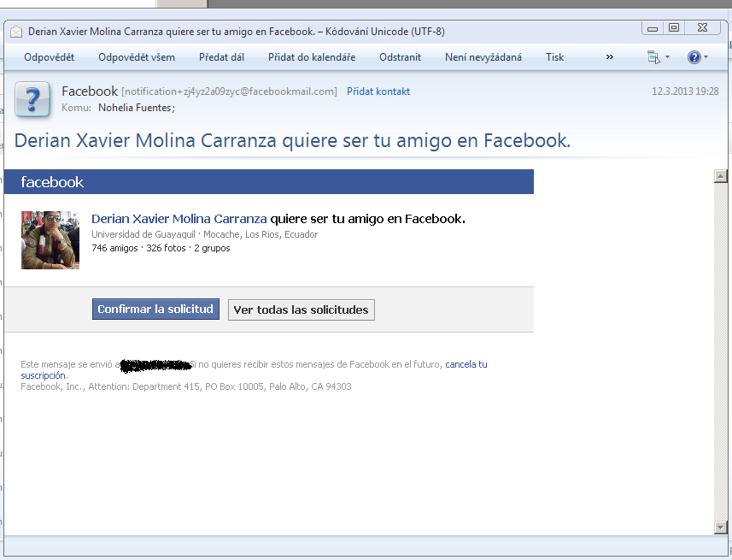The image size is (732, 560).
Task: Close the email message window
Action: point(702,28)
